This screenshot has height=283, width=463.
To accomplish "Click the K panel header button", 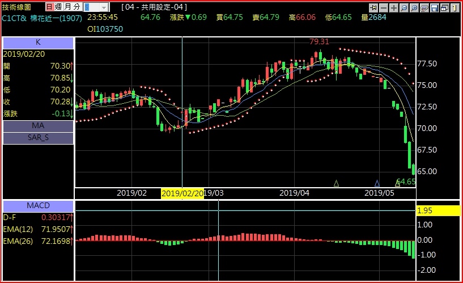I will tap(38, 43).
